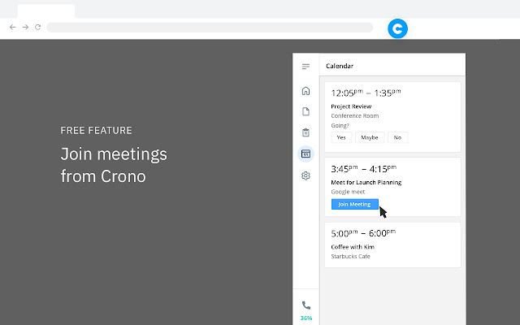The height and width of the screenshot is (325, 520).
Task: Select the clipboard tasks icon
Action: (x=305, y=132)
